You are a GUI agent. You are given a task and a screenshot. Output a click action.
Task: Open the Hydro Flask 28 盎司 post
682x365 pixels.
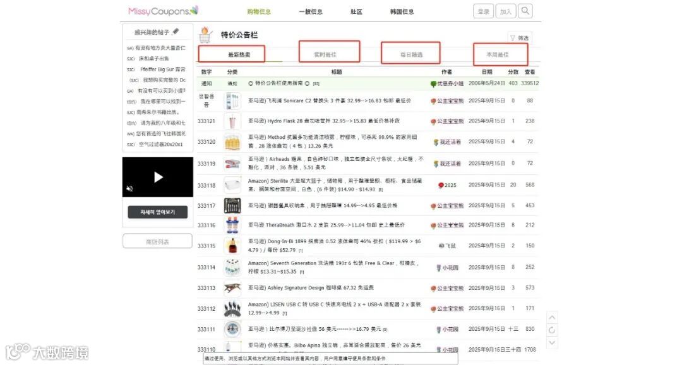(323, 121)
